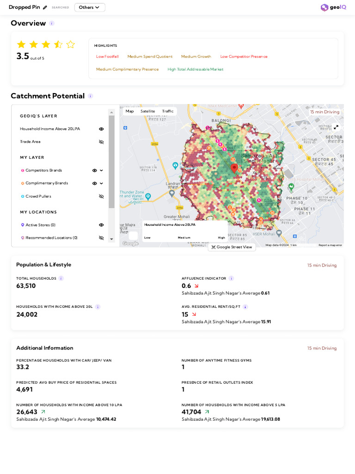This screenshot has height=474, width=355.
Task: Click the IISER Mohali map marker
Action: pos(279,233)
